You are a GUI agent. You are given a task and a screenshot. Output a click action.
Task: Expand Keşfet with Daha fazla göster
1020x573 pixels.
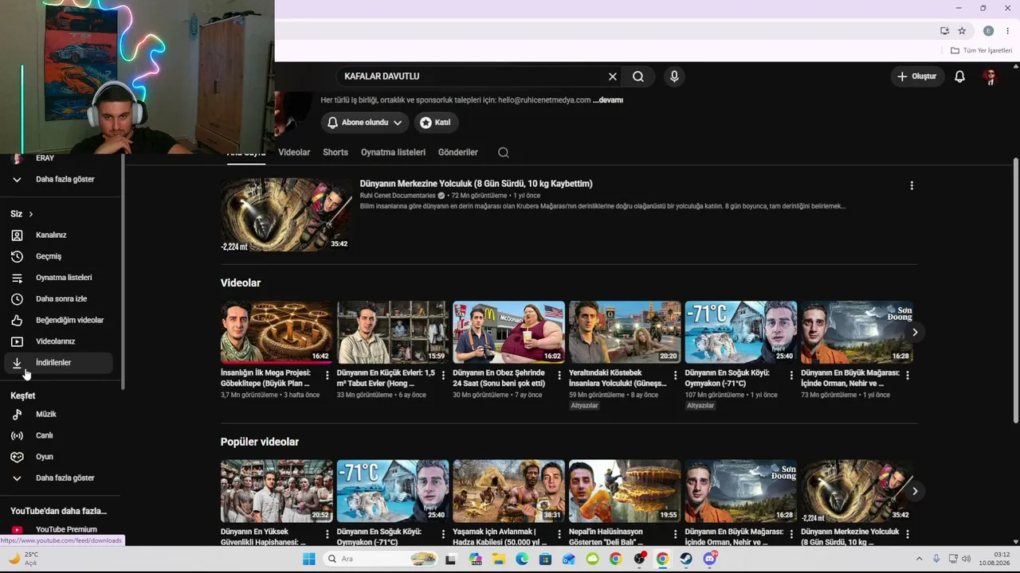(x=57, y=478)
